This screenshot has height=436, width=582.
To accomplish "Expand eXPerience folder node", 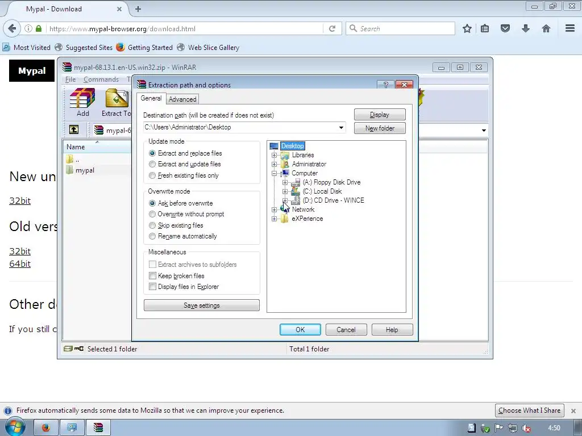I will coord(274,219).
